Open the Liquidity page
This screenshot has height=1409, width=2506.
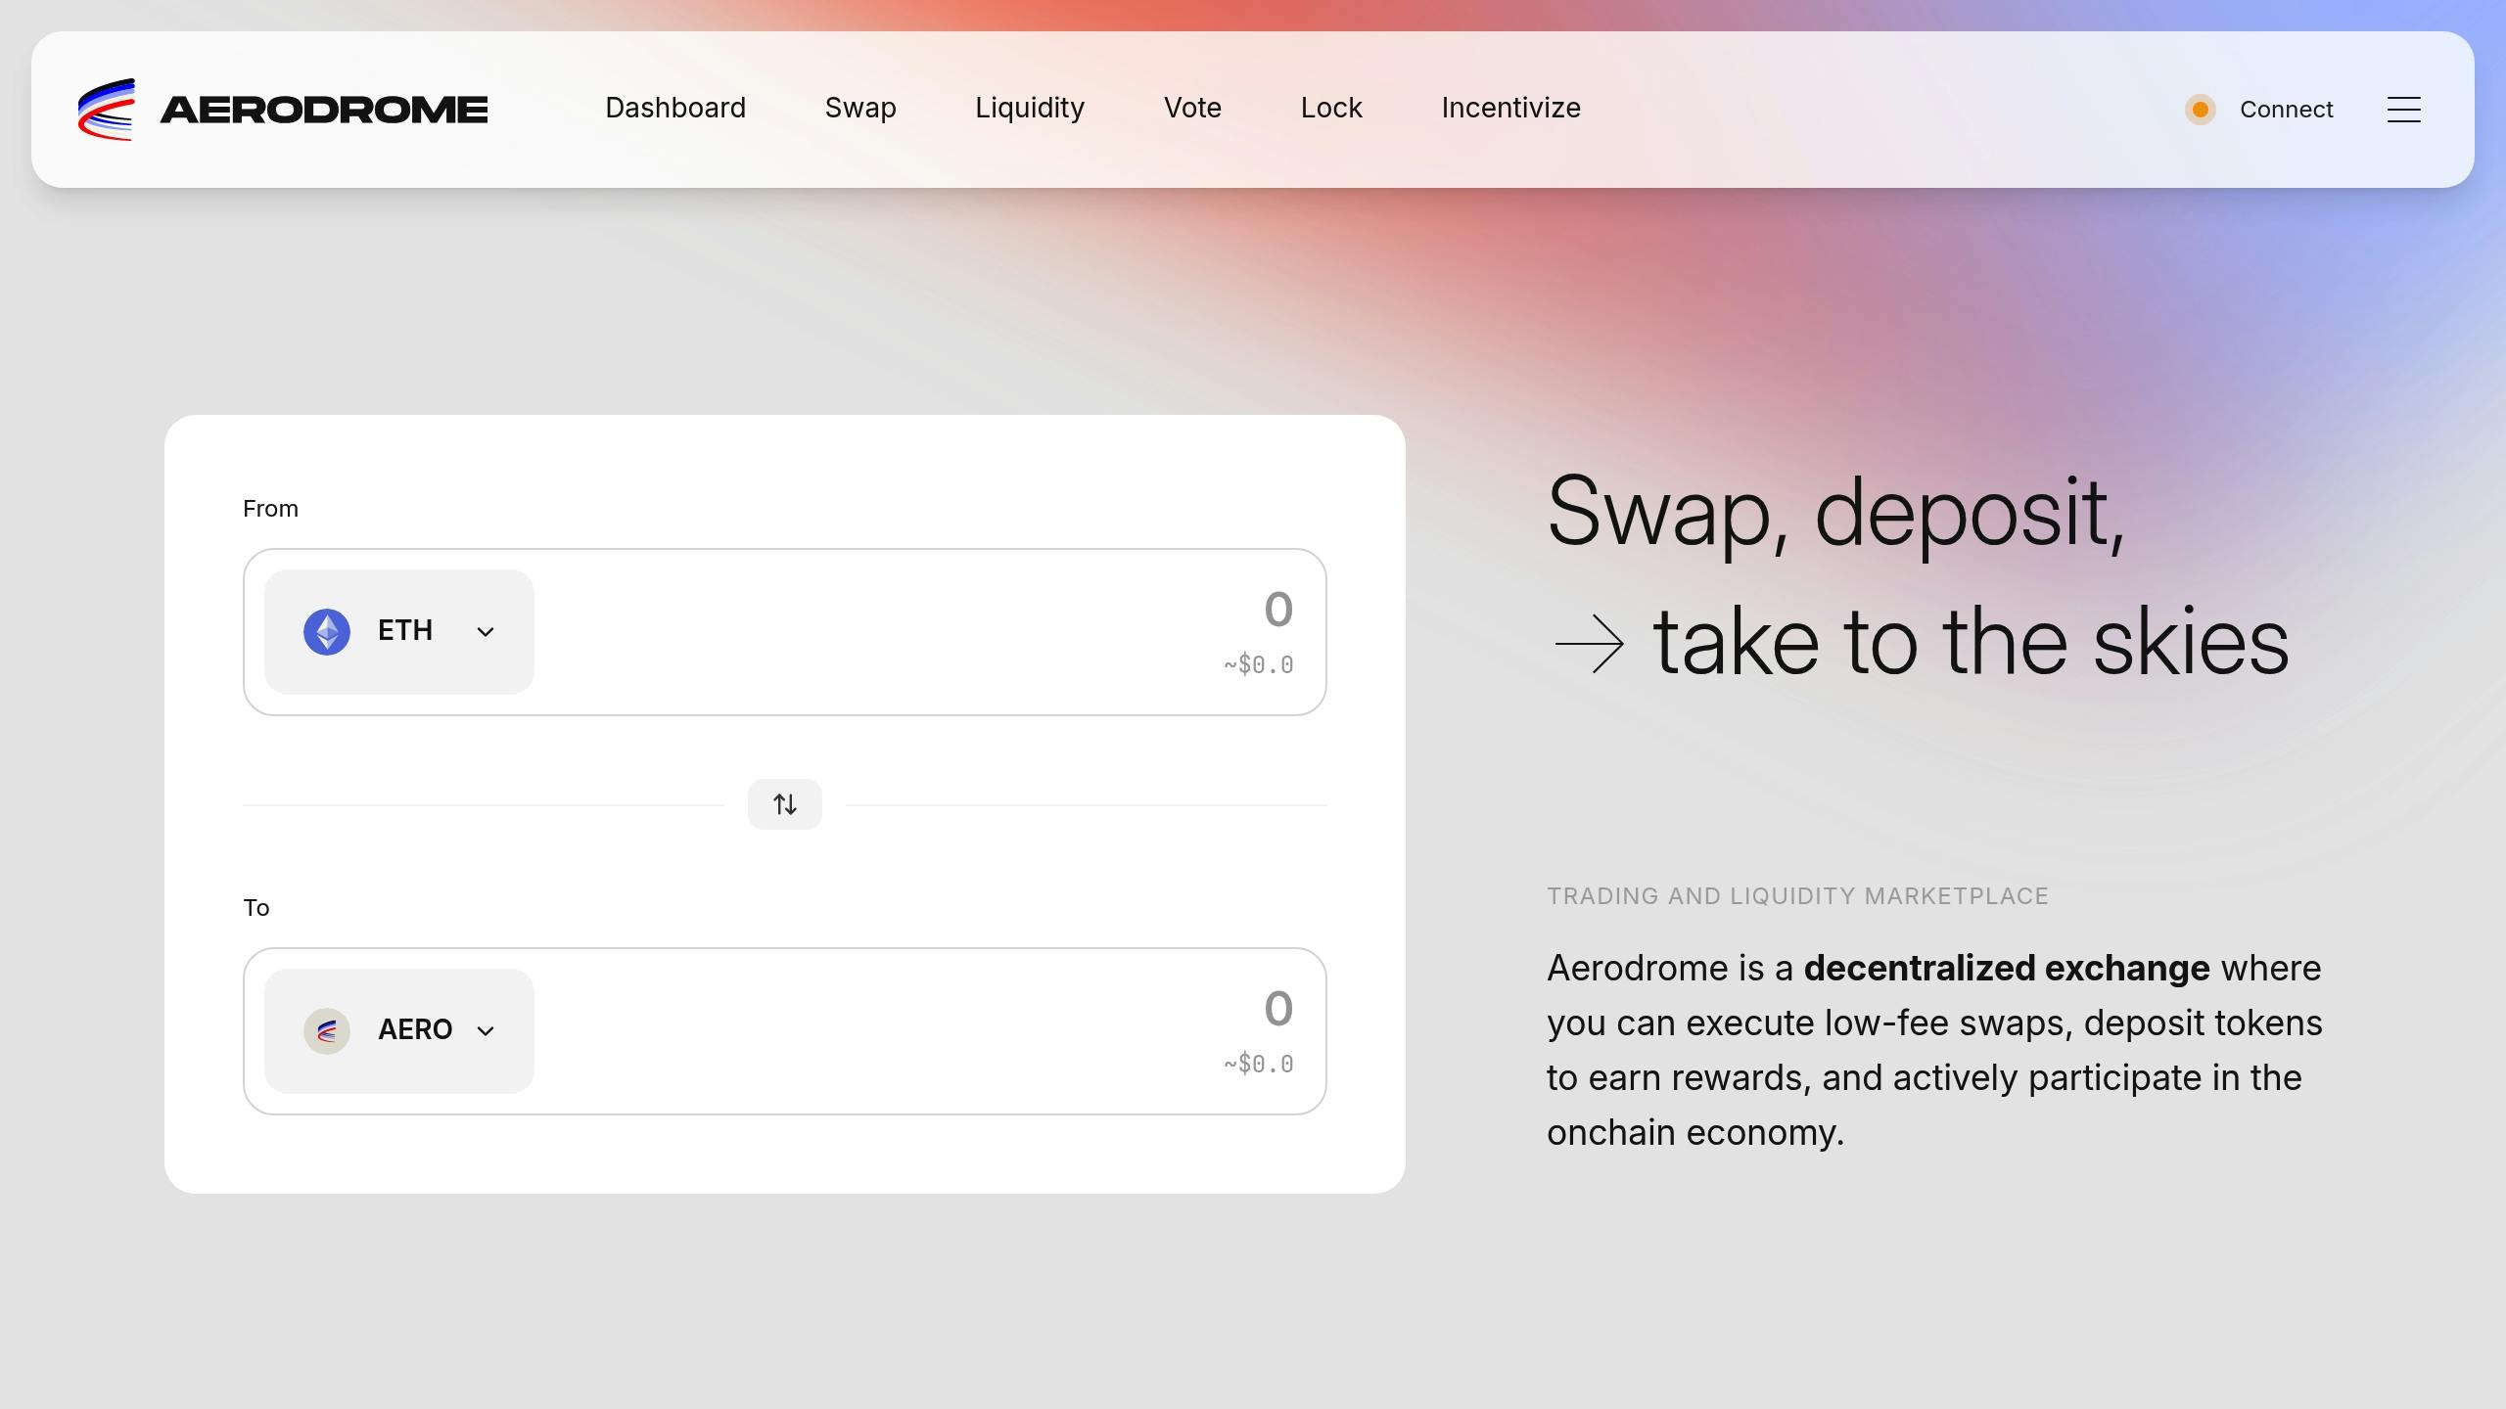[1030, 109]
